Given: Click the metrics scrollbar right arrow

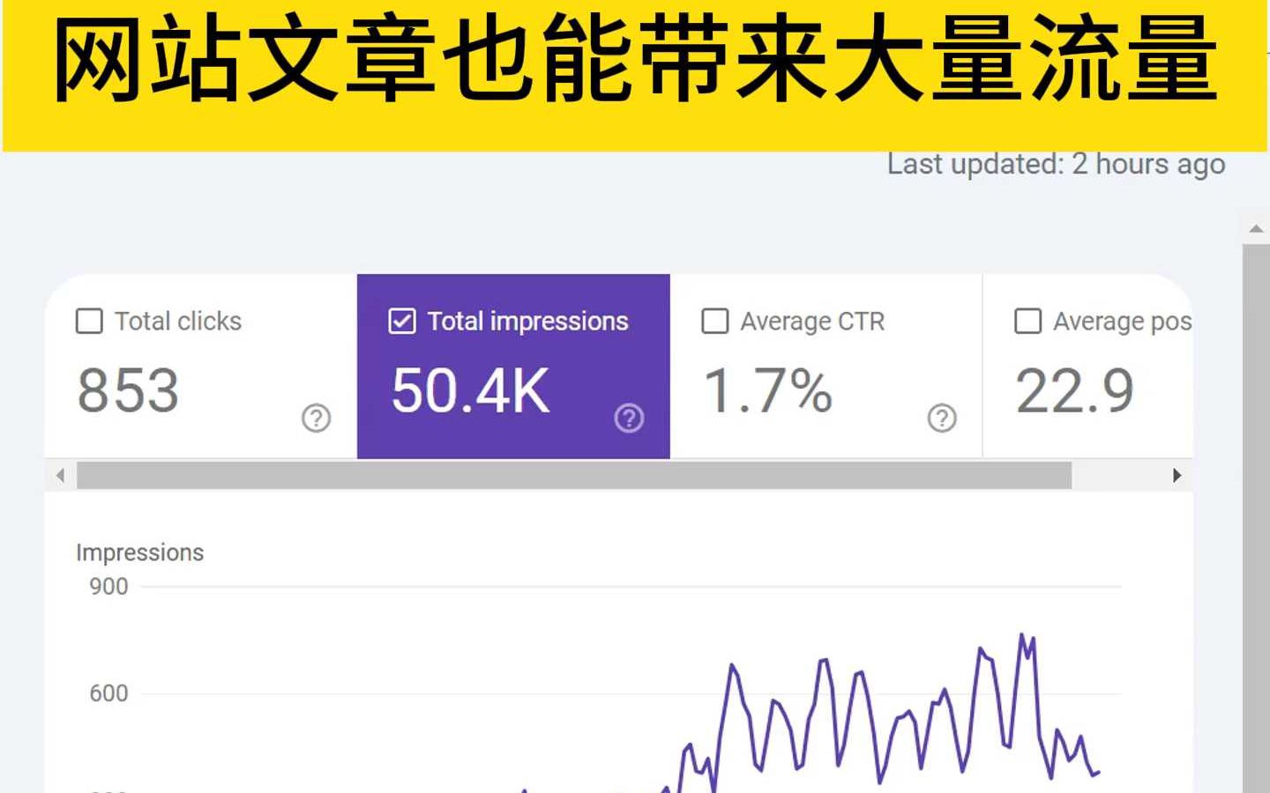Looking at the screenshot, I should click(1177, 476).
